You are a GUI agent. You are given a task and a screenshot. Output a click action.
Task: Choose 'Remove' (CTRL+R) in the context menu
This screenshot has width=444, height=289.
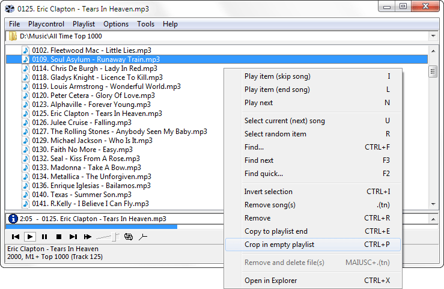pos(313,218)
